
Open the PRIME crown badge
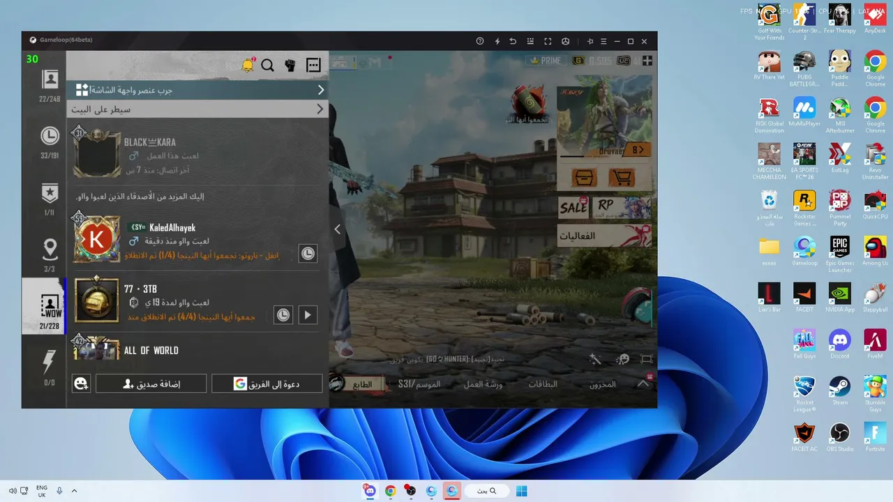click(x=545, y=61)
